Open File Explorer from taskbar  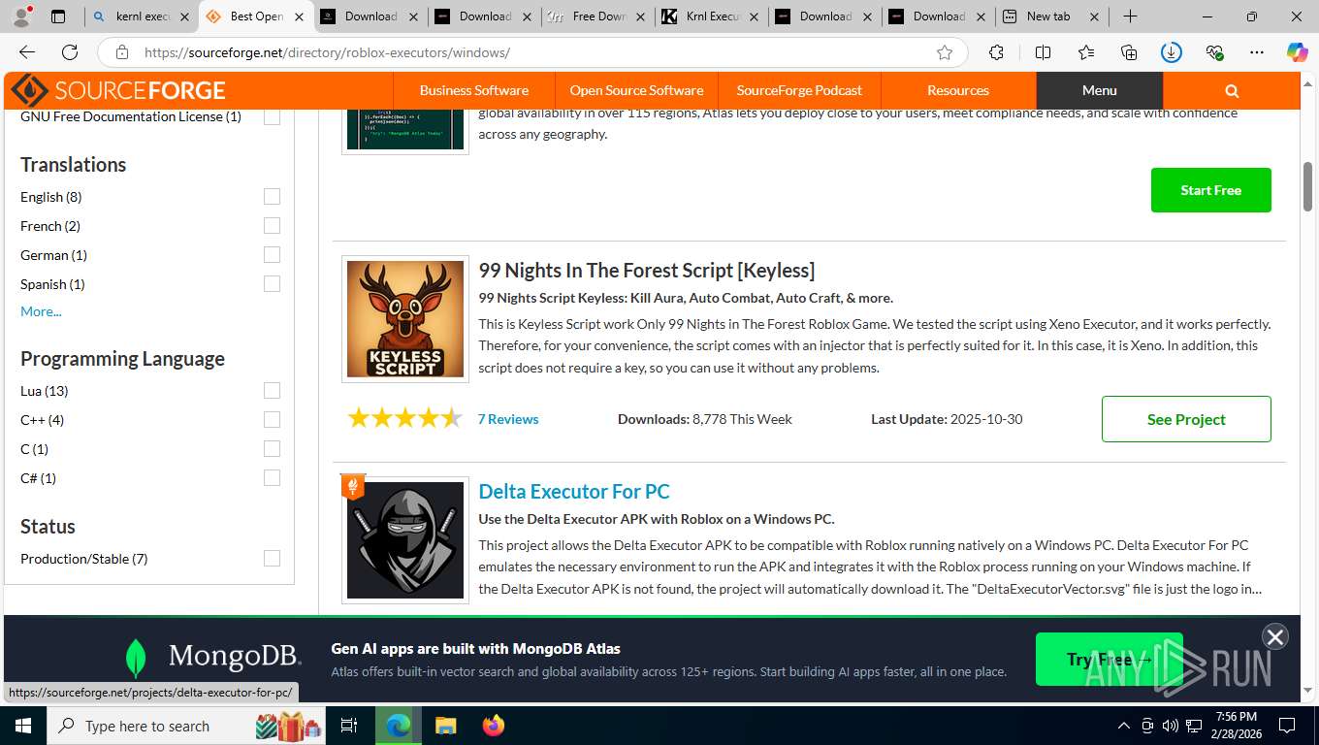click(445, 726)
